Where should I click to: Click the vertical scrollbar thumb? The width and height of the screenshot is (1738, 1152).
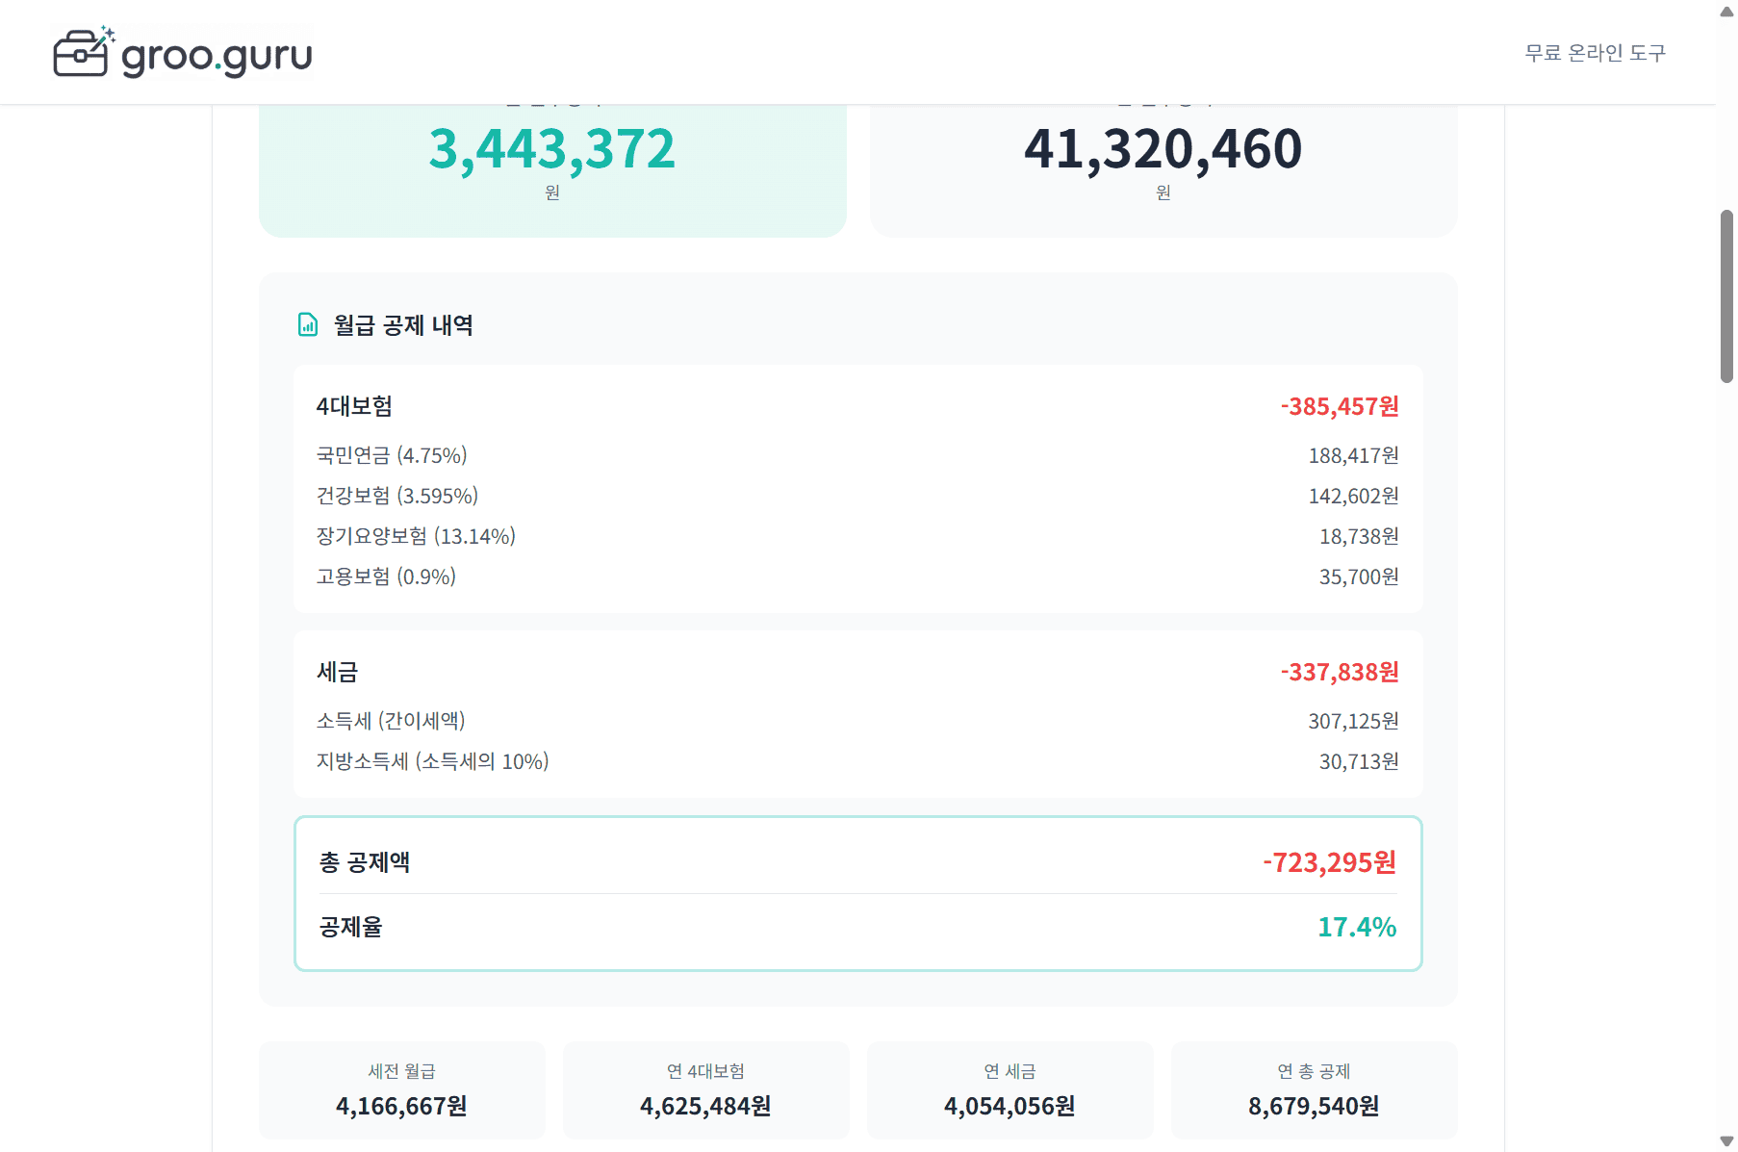tap(1726, 296)
